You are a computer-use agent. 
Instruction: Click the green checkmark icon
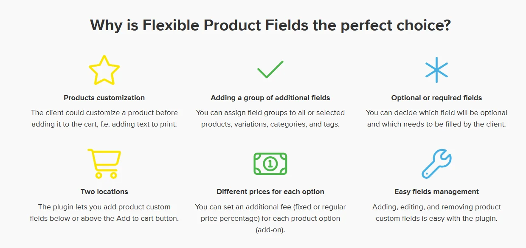(x=270, y=70)
